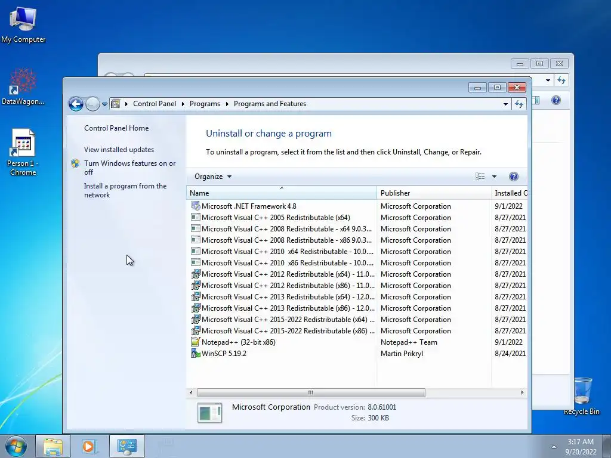Screen dimensions: 611x458
Task: Open the My Computer desktop icon
Action: (x=23, y=24)
